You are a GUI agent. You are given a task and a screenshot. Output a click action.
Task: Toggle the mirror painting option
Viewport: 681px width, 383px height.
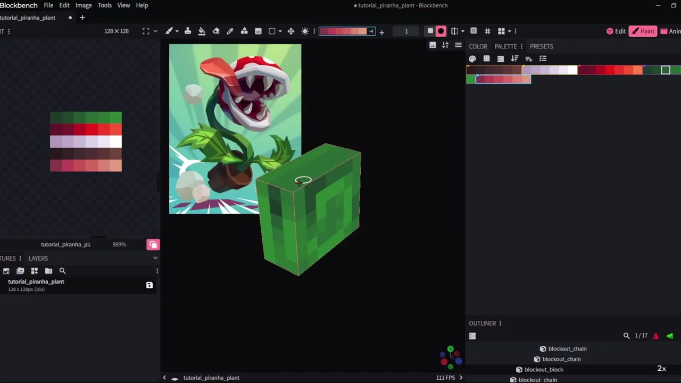454,31
